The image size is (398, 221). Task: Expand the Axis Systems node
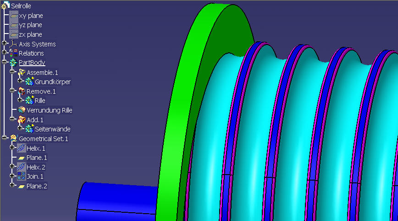point(4,43)
